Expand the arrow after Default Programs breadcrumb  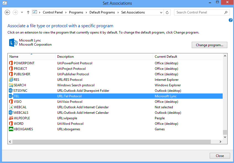tap(118, 12)
